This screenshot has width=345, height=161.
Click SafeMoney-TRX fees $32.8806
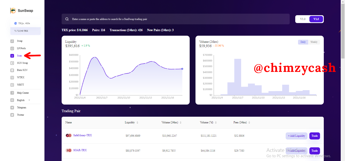click(239, 136)
